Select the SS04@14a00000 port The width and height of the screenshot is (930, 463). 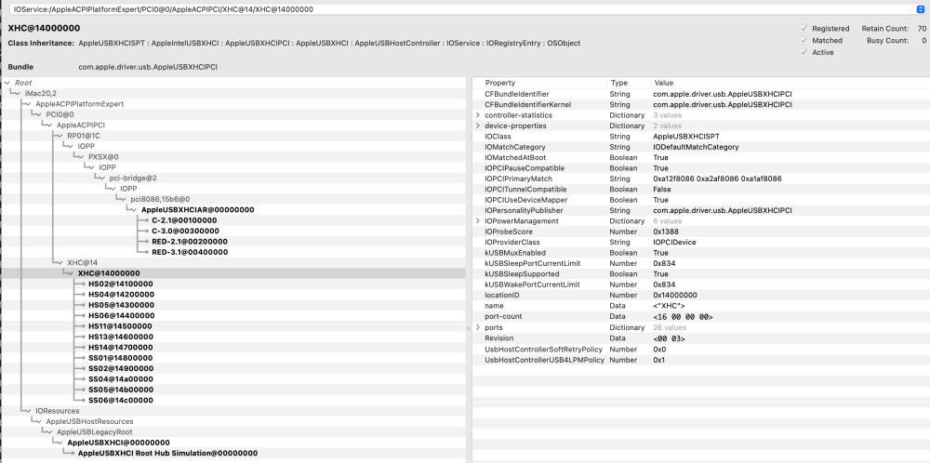coord(121,378)
